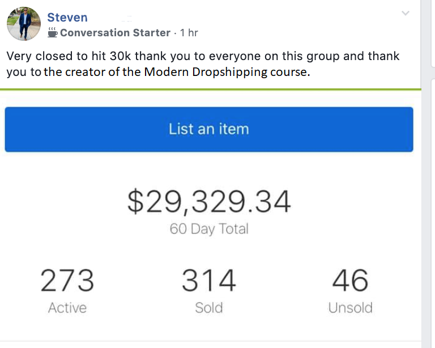435x348 pixels.
Task: Click the 314 sold items count
Action: click(x=208, y=281)
